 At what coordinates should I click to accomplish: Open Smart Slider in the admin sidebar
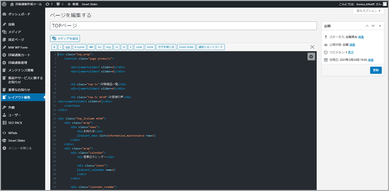[17, 140]
